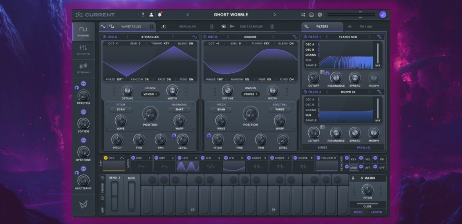Click the OSC B square waveform icon

click(x=295, y=37)
